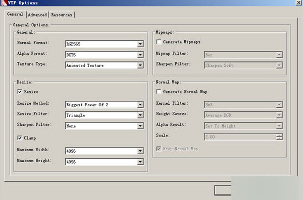Switch to the Advanced tab
Viewport: 303px width, 200px height.
point(37,15)
